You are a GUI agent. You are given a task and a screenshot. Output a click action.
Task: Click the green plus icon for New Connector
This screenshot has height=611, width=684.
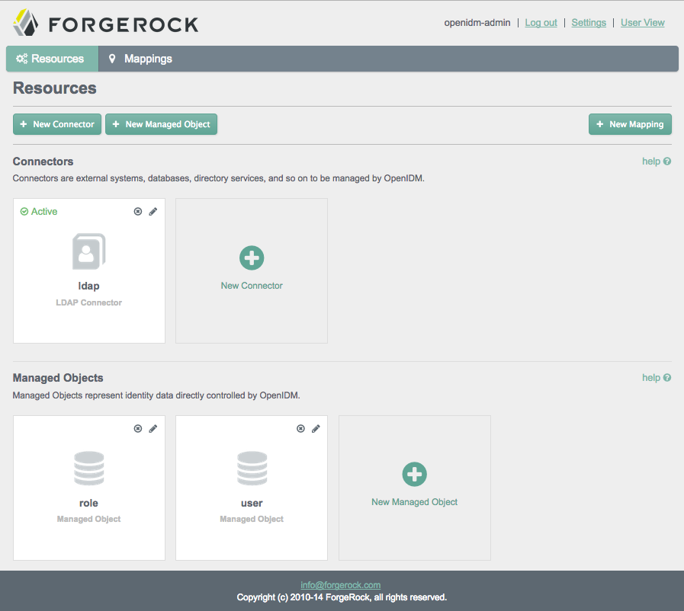(x=252, y=258)
